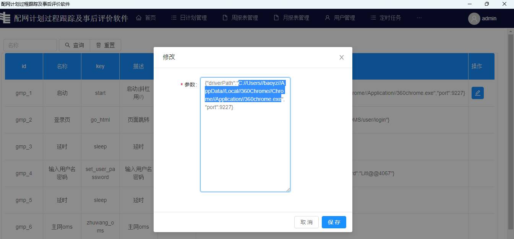
Task: Select the gmp_3 id cell
Action: [x=24, y=146]
